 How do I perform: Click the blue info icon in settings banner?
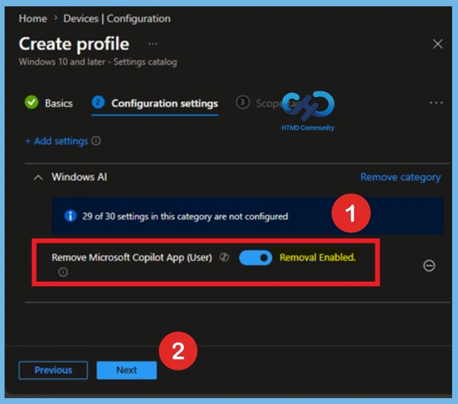tap(70, 216)
